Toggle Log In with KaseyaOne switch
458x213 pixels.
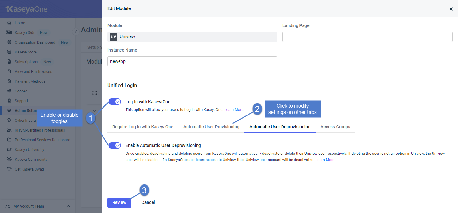(x=115, y=102)
